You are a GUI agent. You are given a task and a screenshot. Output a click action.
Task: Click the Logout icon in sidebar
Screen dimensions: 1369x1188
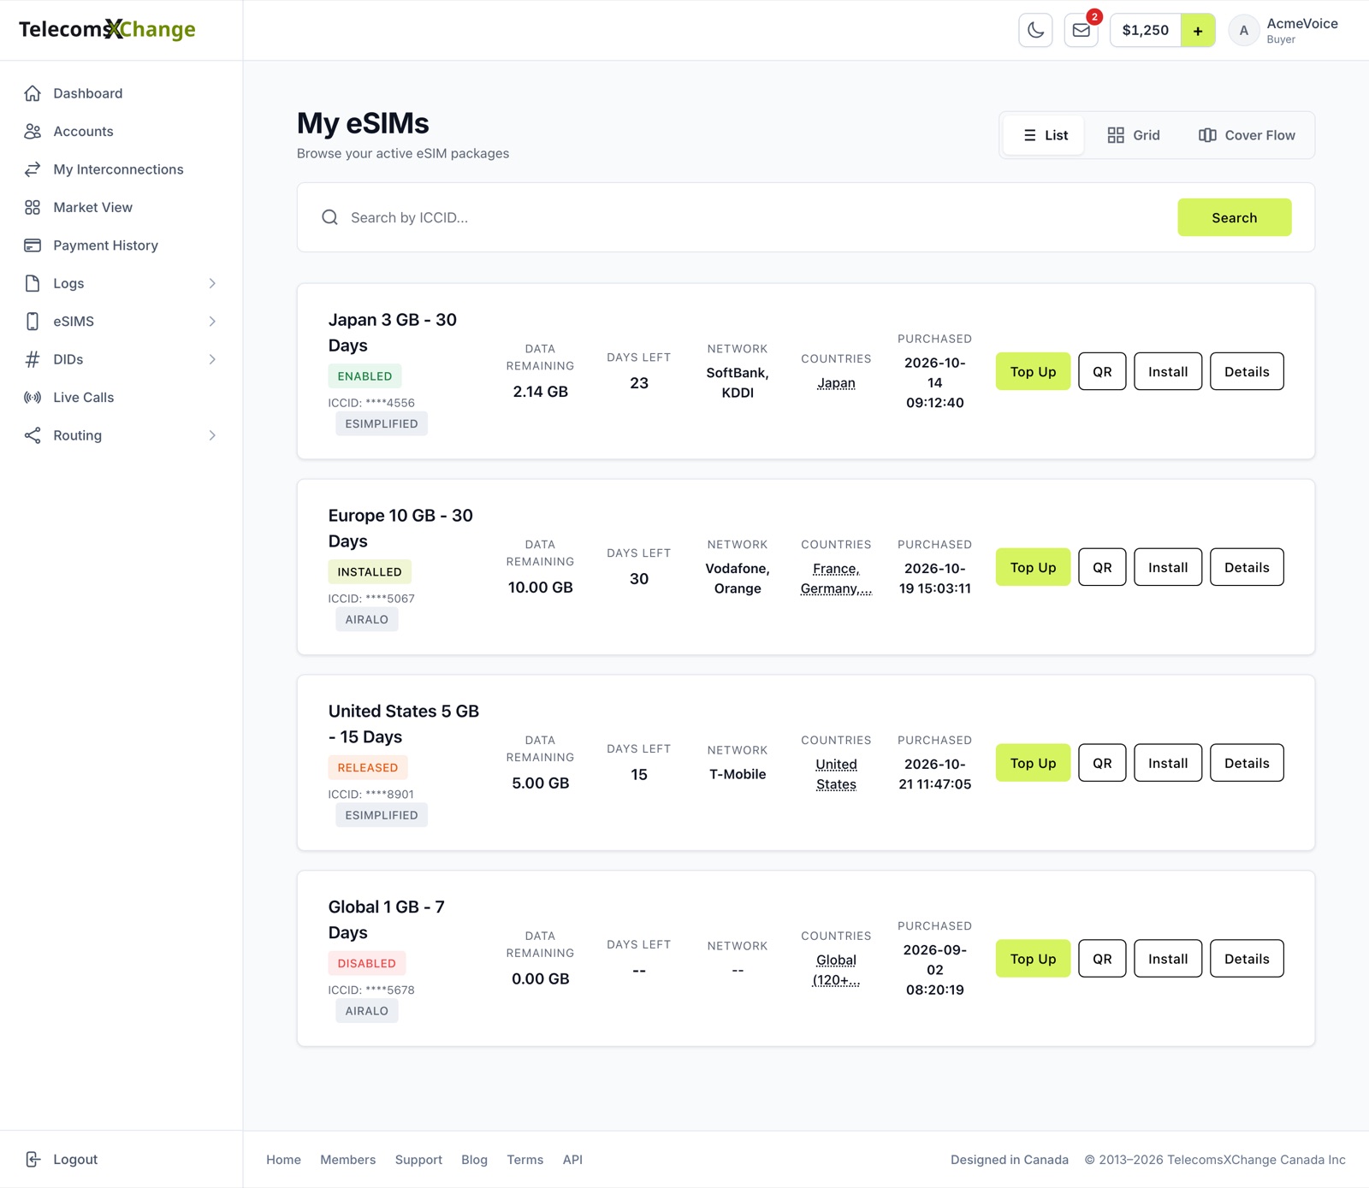pos(33,1159)
